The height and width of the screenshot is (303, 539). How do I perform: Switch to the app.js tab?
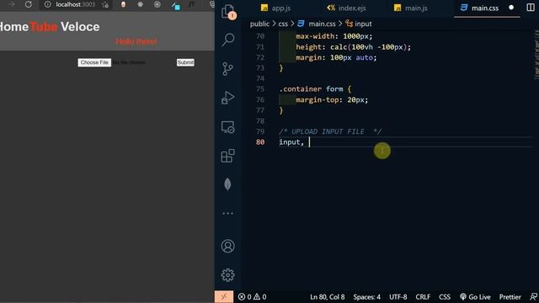(275, 8)
